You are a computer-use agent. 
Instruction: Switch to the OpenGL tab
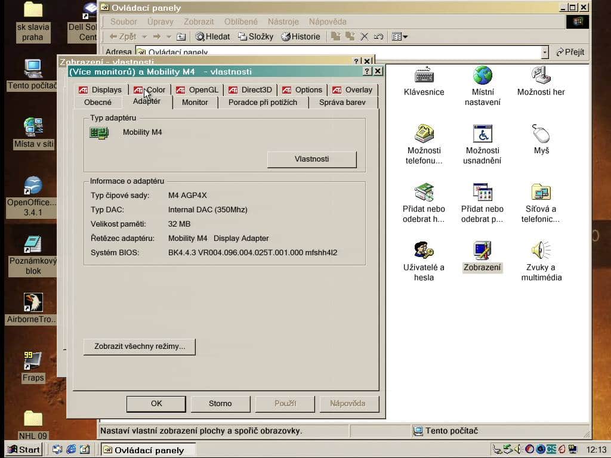(197, 90)
